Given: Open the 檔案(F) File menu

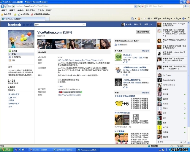Looking at the screenshot, I should click(x=4, y=10).
